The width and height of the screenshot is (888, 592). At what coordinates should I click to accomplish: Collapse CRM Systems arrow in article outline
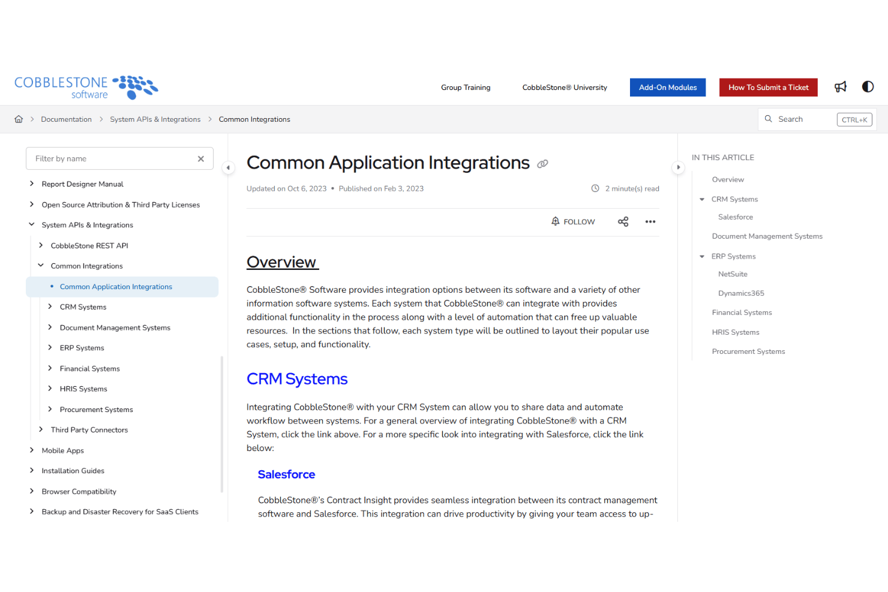point(702,199)
